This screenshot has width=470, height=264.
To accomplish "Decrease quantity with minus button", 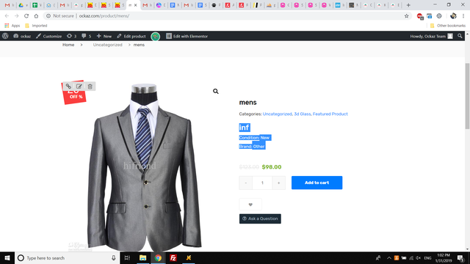I will 246,183.
